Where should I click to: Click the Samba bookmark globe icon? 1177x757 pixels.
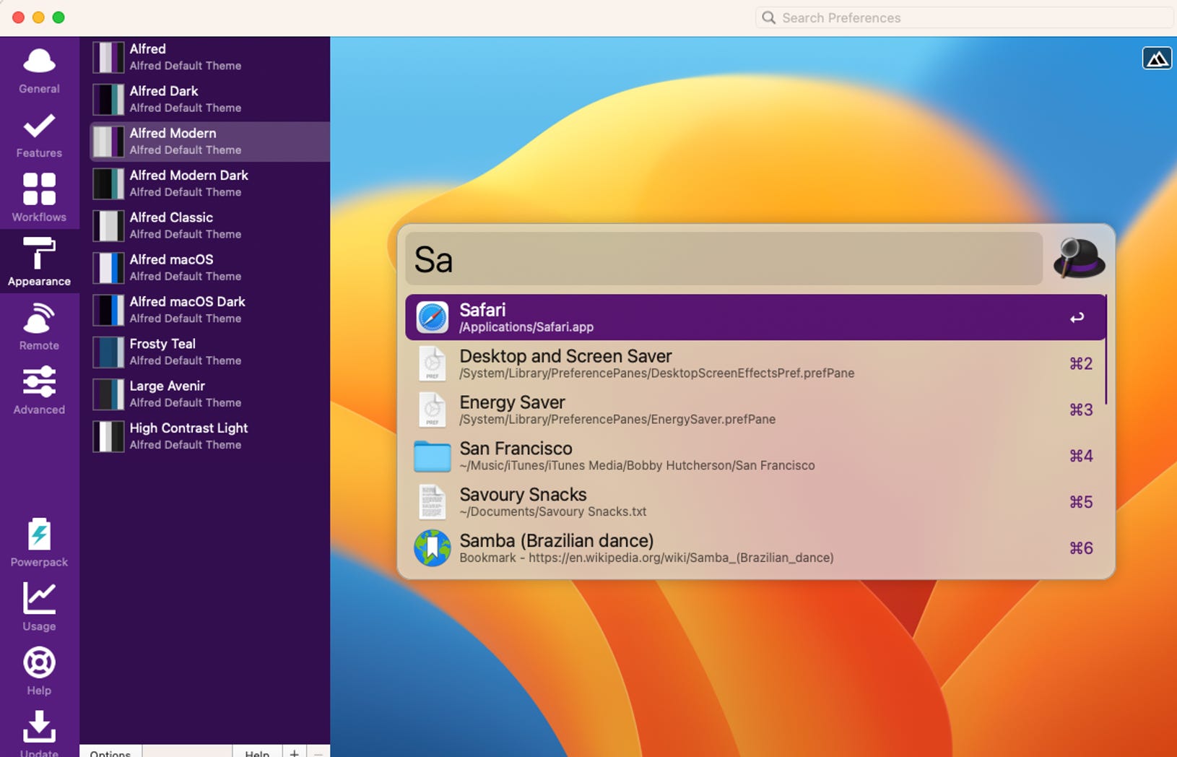pyautogui.click(x=432, y=548)
